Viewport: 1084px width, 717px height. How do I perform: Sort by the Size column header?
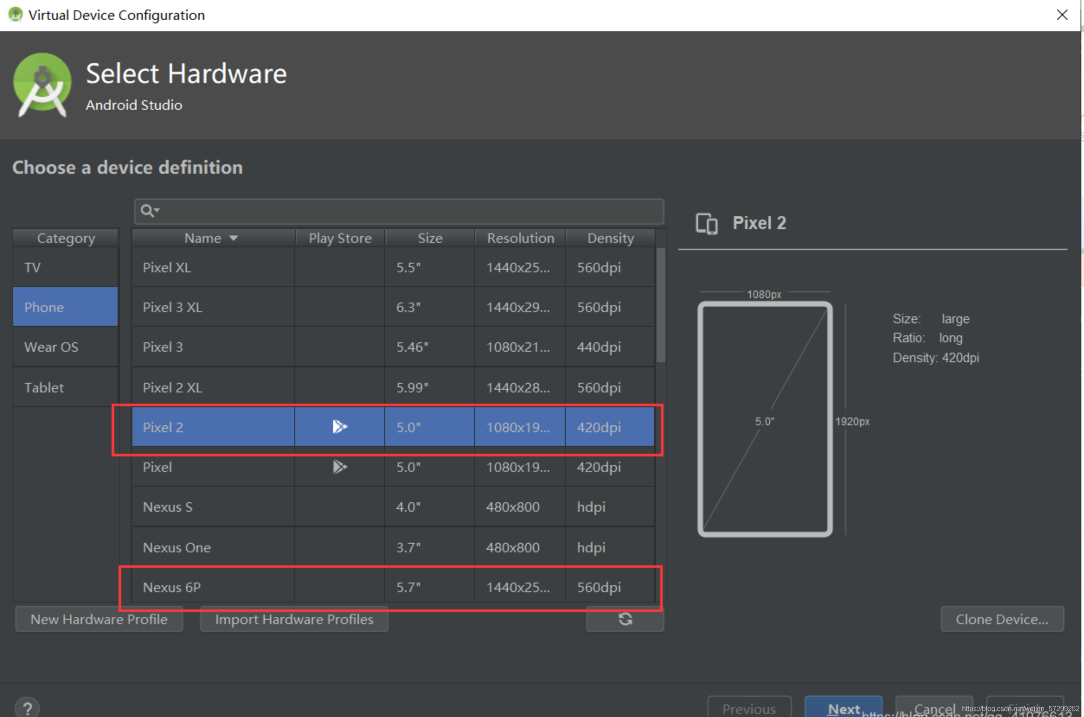click(x=430, y=238)
